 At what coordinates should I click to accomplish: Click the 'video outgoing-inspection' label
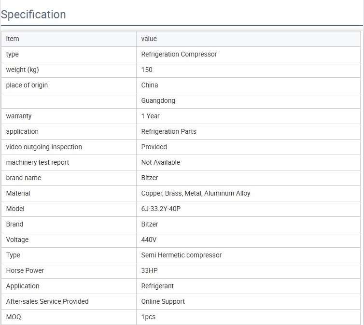click(44, 147)
